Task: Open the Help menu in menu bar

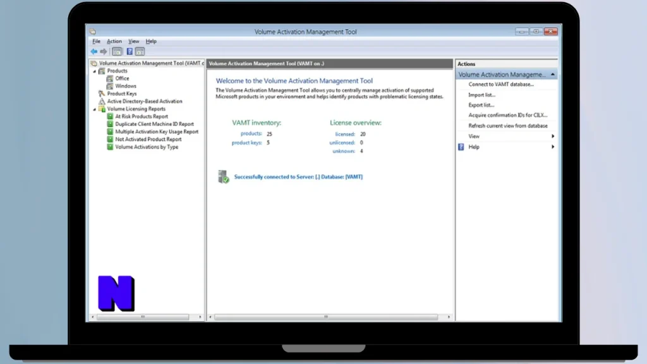Action: [151, 41]
